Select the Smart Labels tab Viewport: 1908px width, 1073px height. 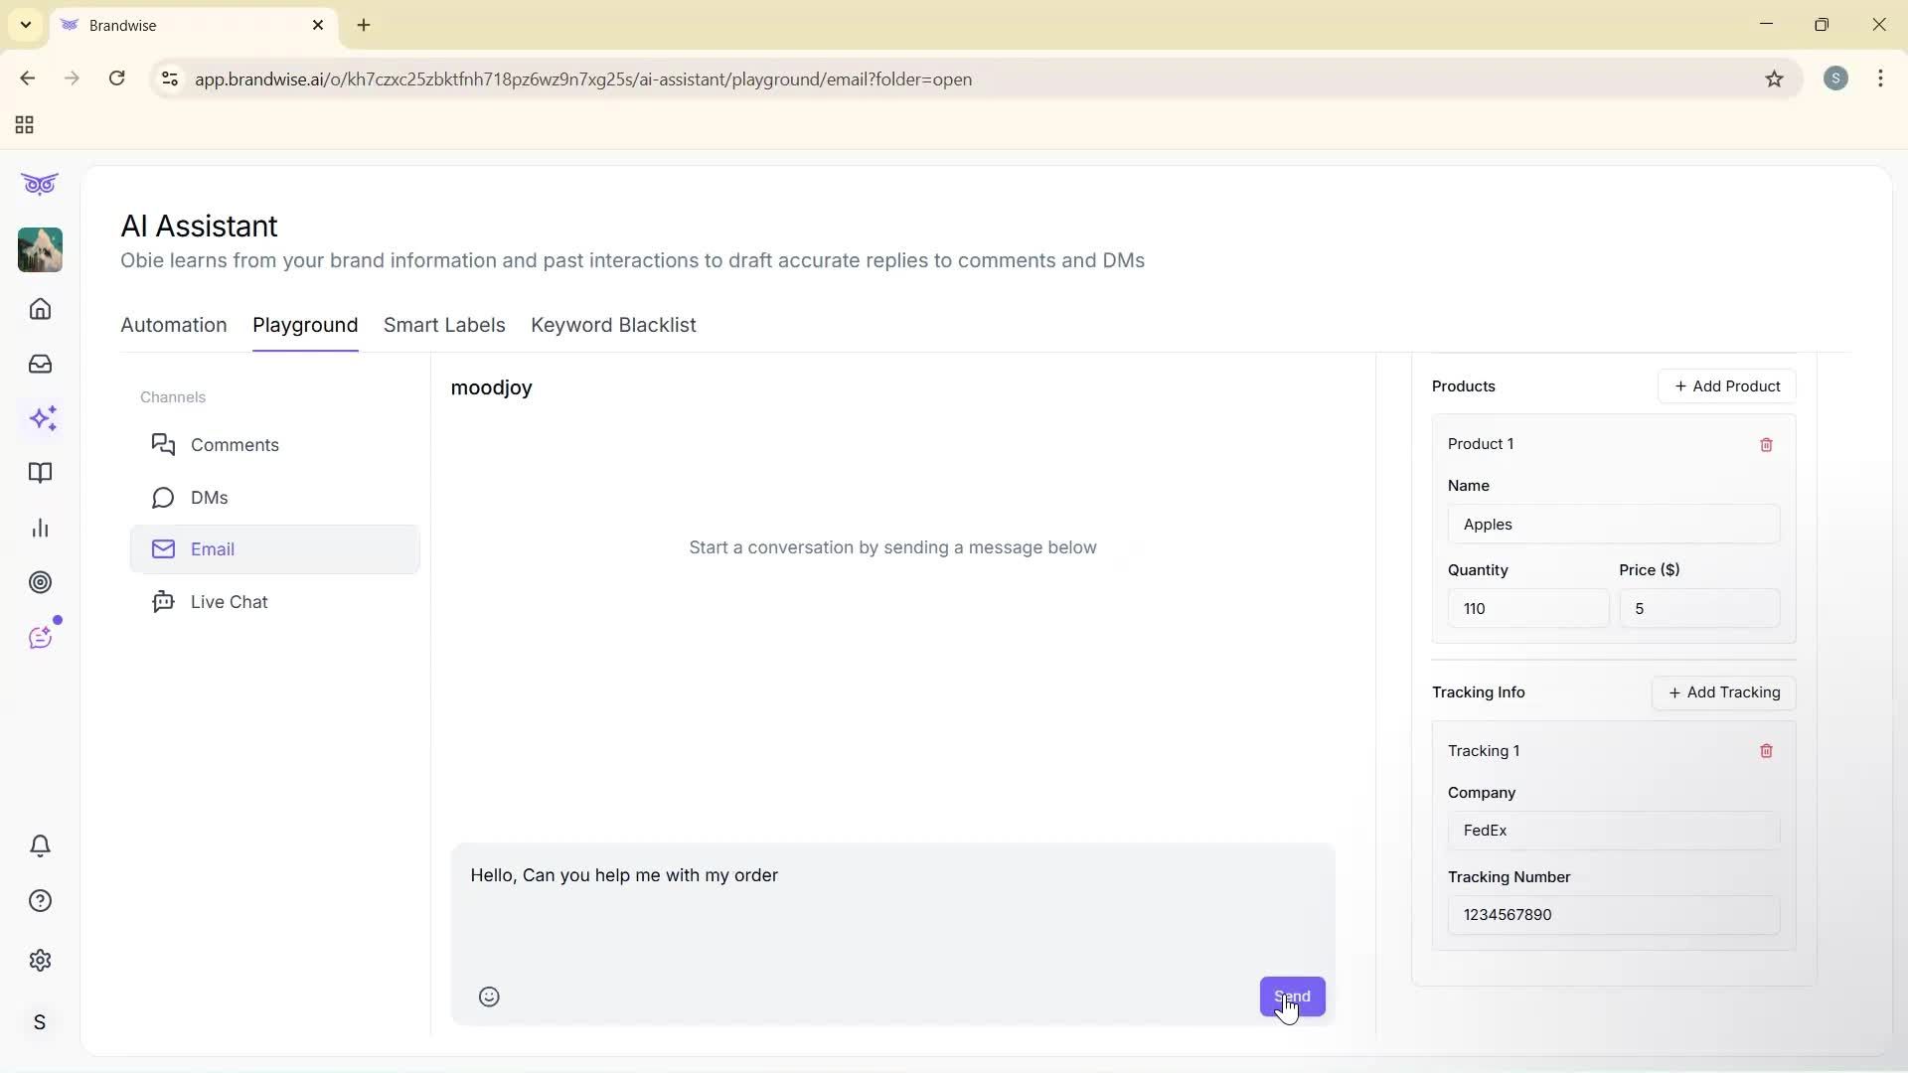click(443, 325)
